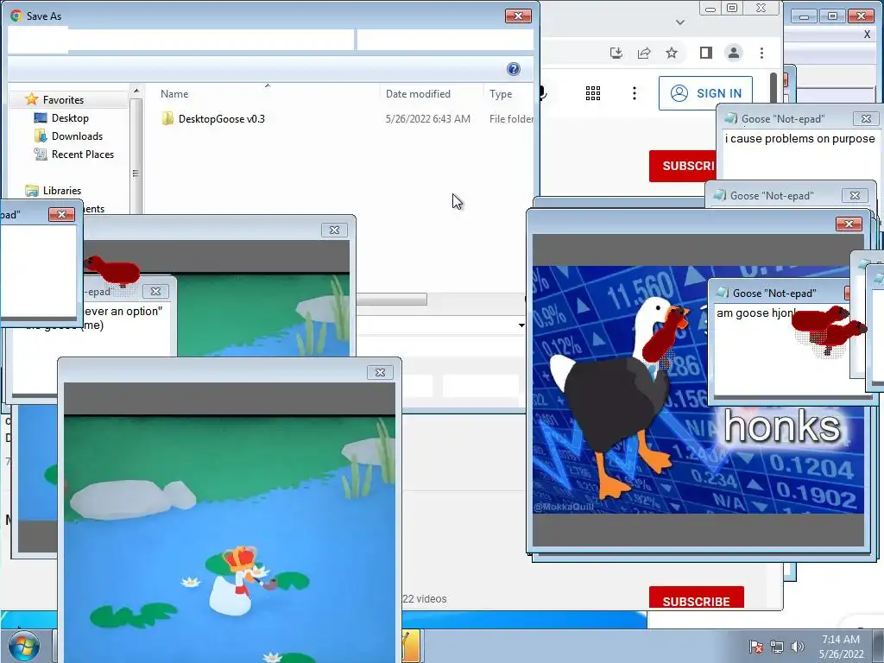The height and width of the screenshot is (663, 884).
Task: Close the Save As dialog
Action: tap(518, 16)
